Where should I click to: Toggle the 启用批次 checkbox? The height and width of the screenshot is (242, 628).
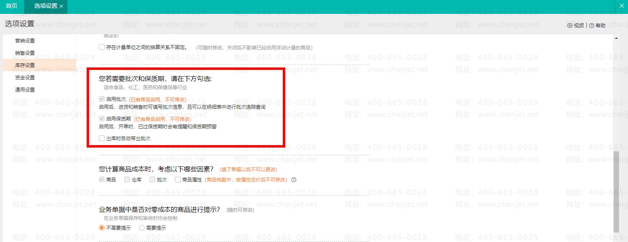[x=102, y=99]
